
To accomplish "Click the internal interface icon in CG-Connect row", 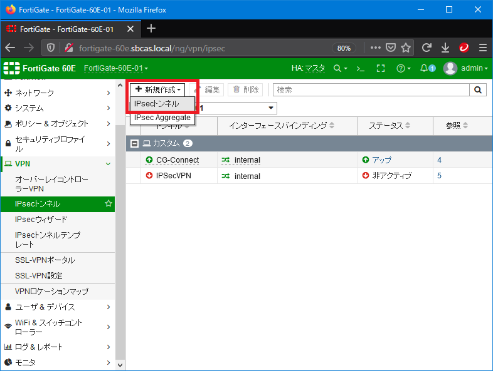I will [x=225, y=160].
